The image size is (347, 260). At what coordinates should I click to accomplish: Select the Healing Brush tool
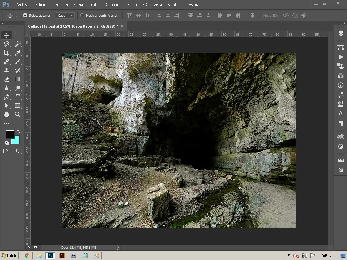tap(6, 62)
